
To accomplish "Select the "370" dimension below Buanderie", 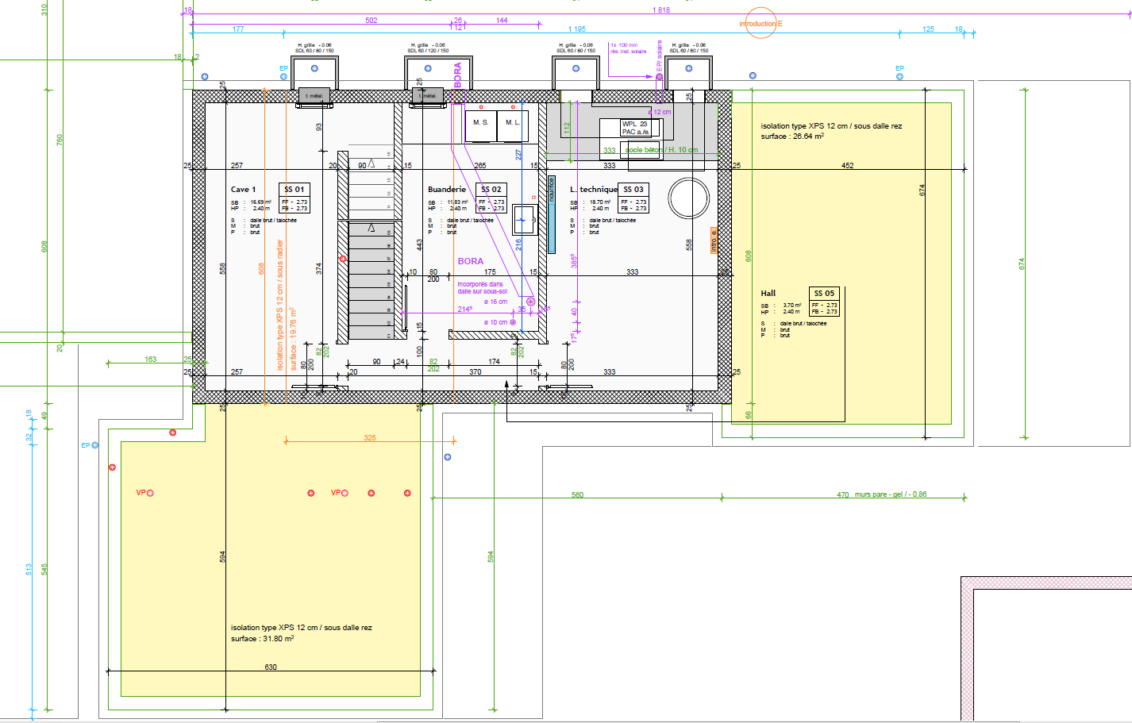I will pyautogui.click(x=475, y=372).
